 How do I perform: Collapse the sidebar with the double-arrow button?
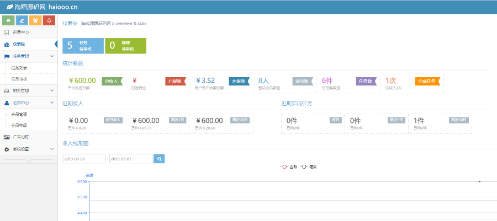(29, 159)
